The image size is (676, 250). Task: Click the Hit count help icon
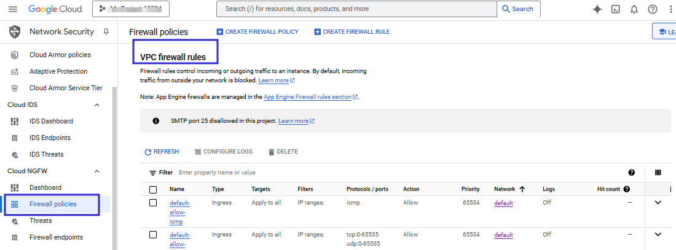(626, 189)
